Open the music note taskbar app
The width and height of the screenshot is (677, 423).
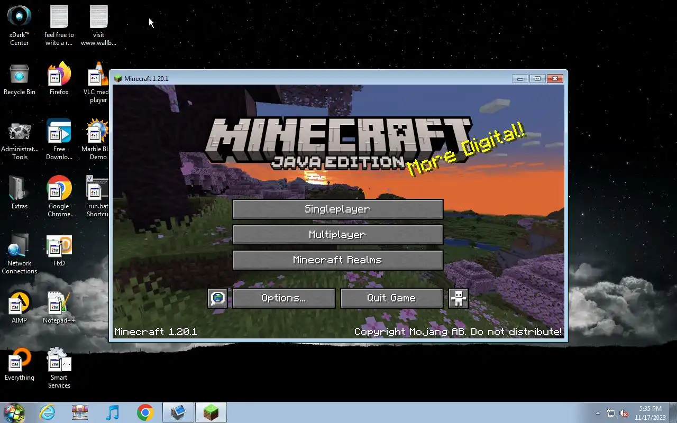(x=112, y=412)
